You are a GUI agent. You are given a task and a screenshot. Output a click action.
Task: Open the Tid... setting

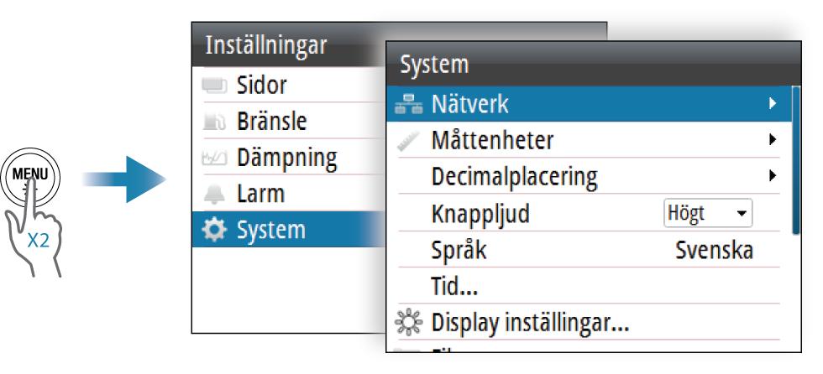589,285
